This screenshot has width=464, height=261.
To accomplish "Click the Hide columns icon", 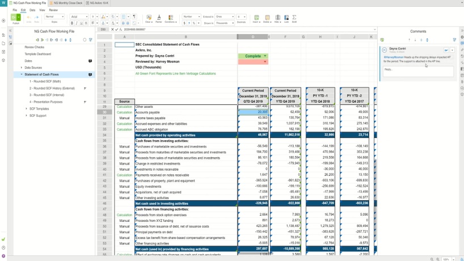I will click(x=277, y=18).
